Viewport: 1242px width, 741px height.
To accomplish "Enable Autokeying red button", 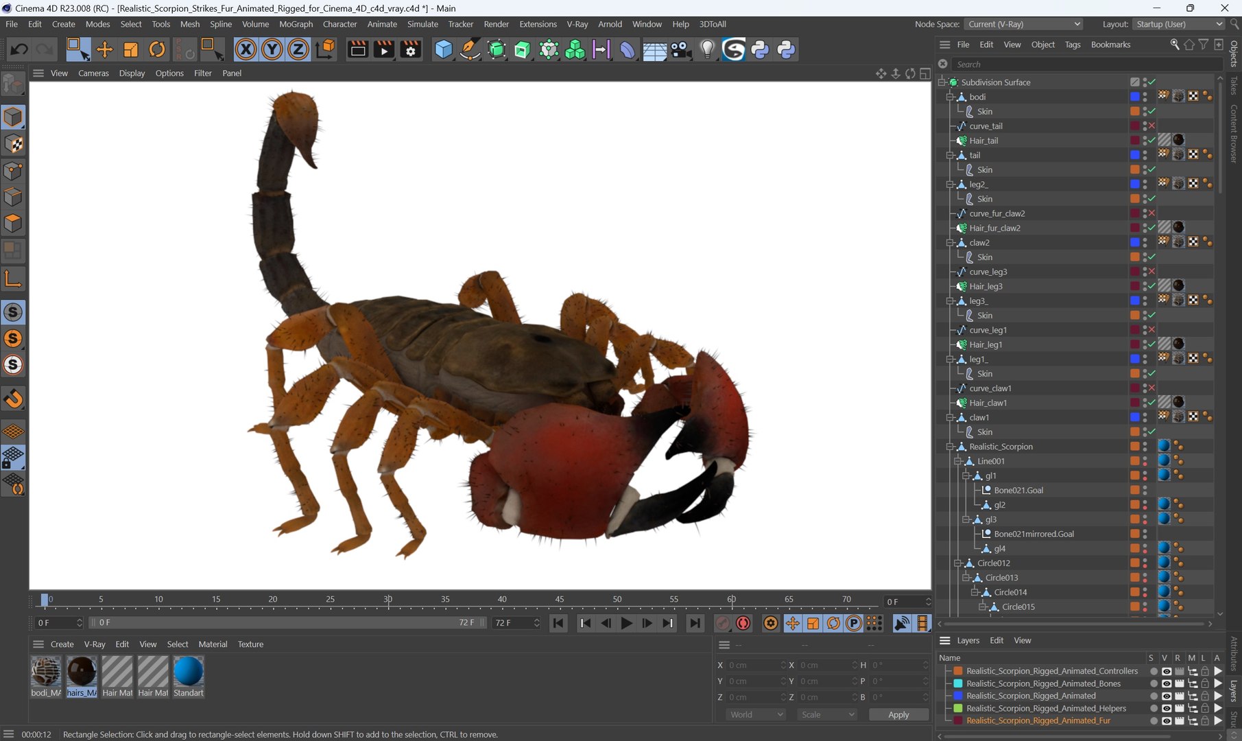I will point(743,623).
